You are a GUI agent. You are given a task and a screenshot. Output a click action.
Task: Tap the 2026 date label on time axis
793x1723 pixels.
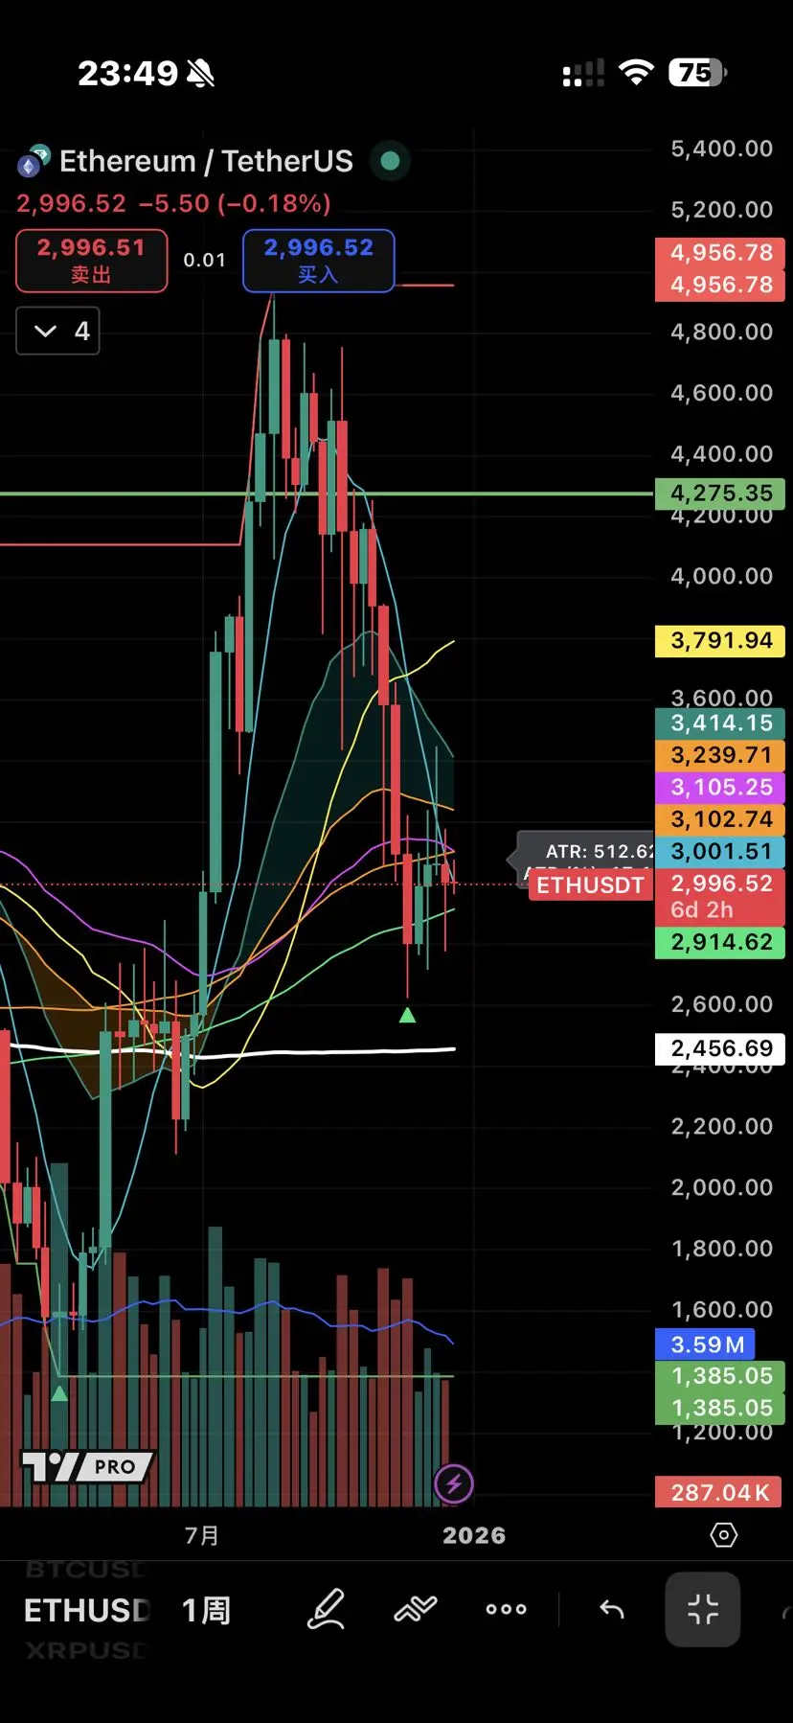point(474,1535)
